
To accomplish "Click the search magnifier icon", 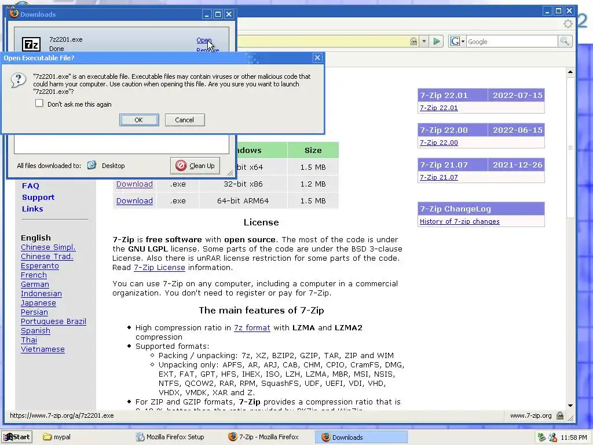I will pyautogui.click(x=565, y=41).
